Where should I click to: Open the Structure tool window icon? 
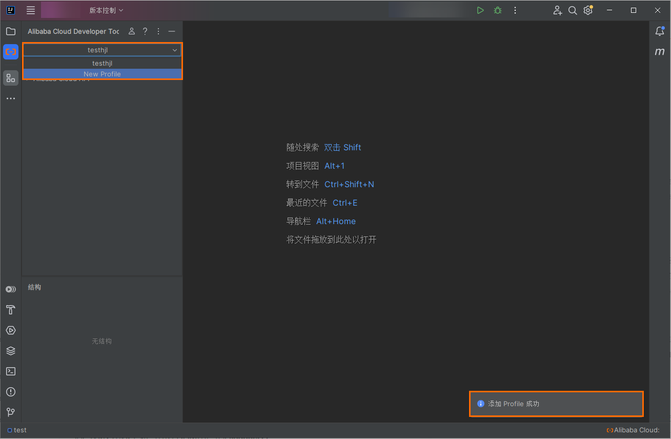(11, 78)
